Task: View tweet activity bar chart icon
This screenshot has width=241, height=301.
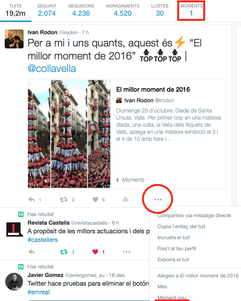Action: [125, 199]
